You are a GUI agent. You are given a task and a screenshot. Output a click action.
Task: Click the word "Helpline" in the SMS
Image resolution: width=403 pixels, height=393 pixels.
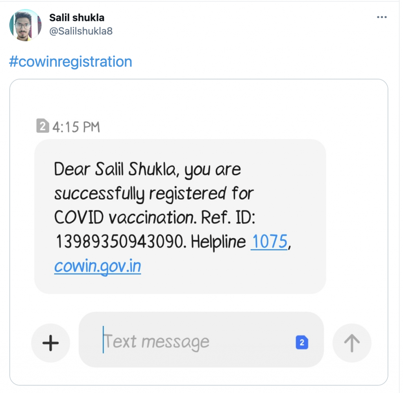click(218, 242)
